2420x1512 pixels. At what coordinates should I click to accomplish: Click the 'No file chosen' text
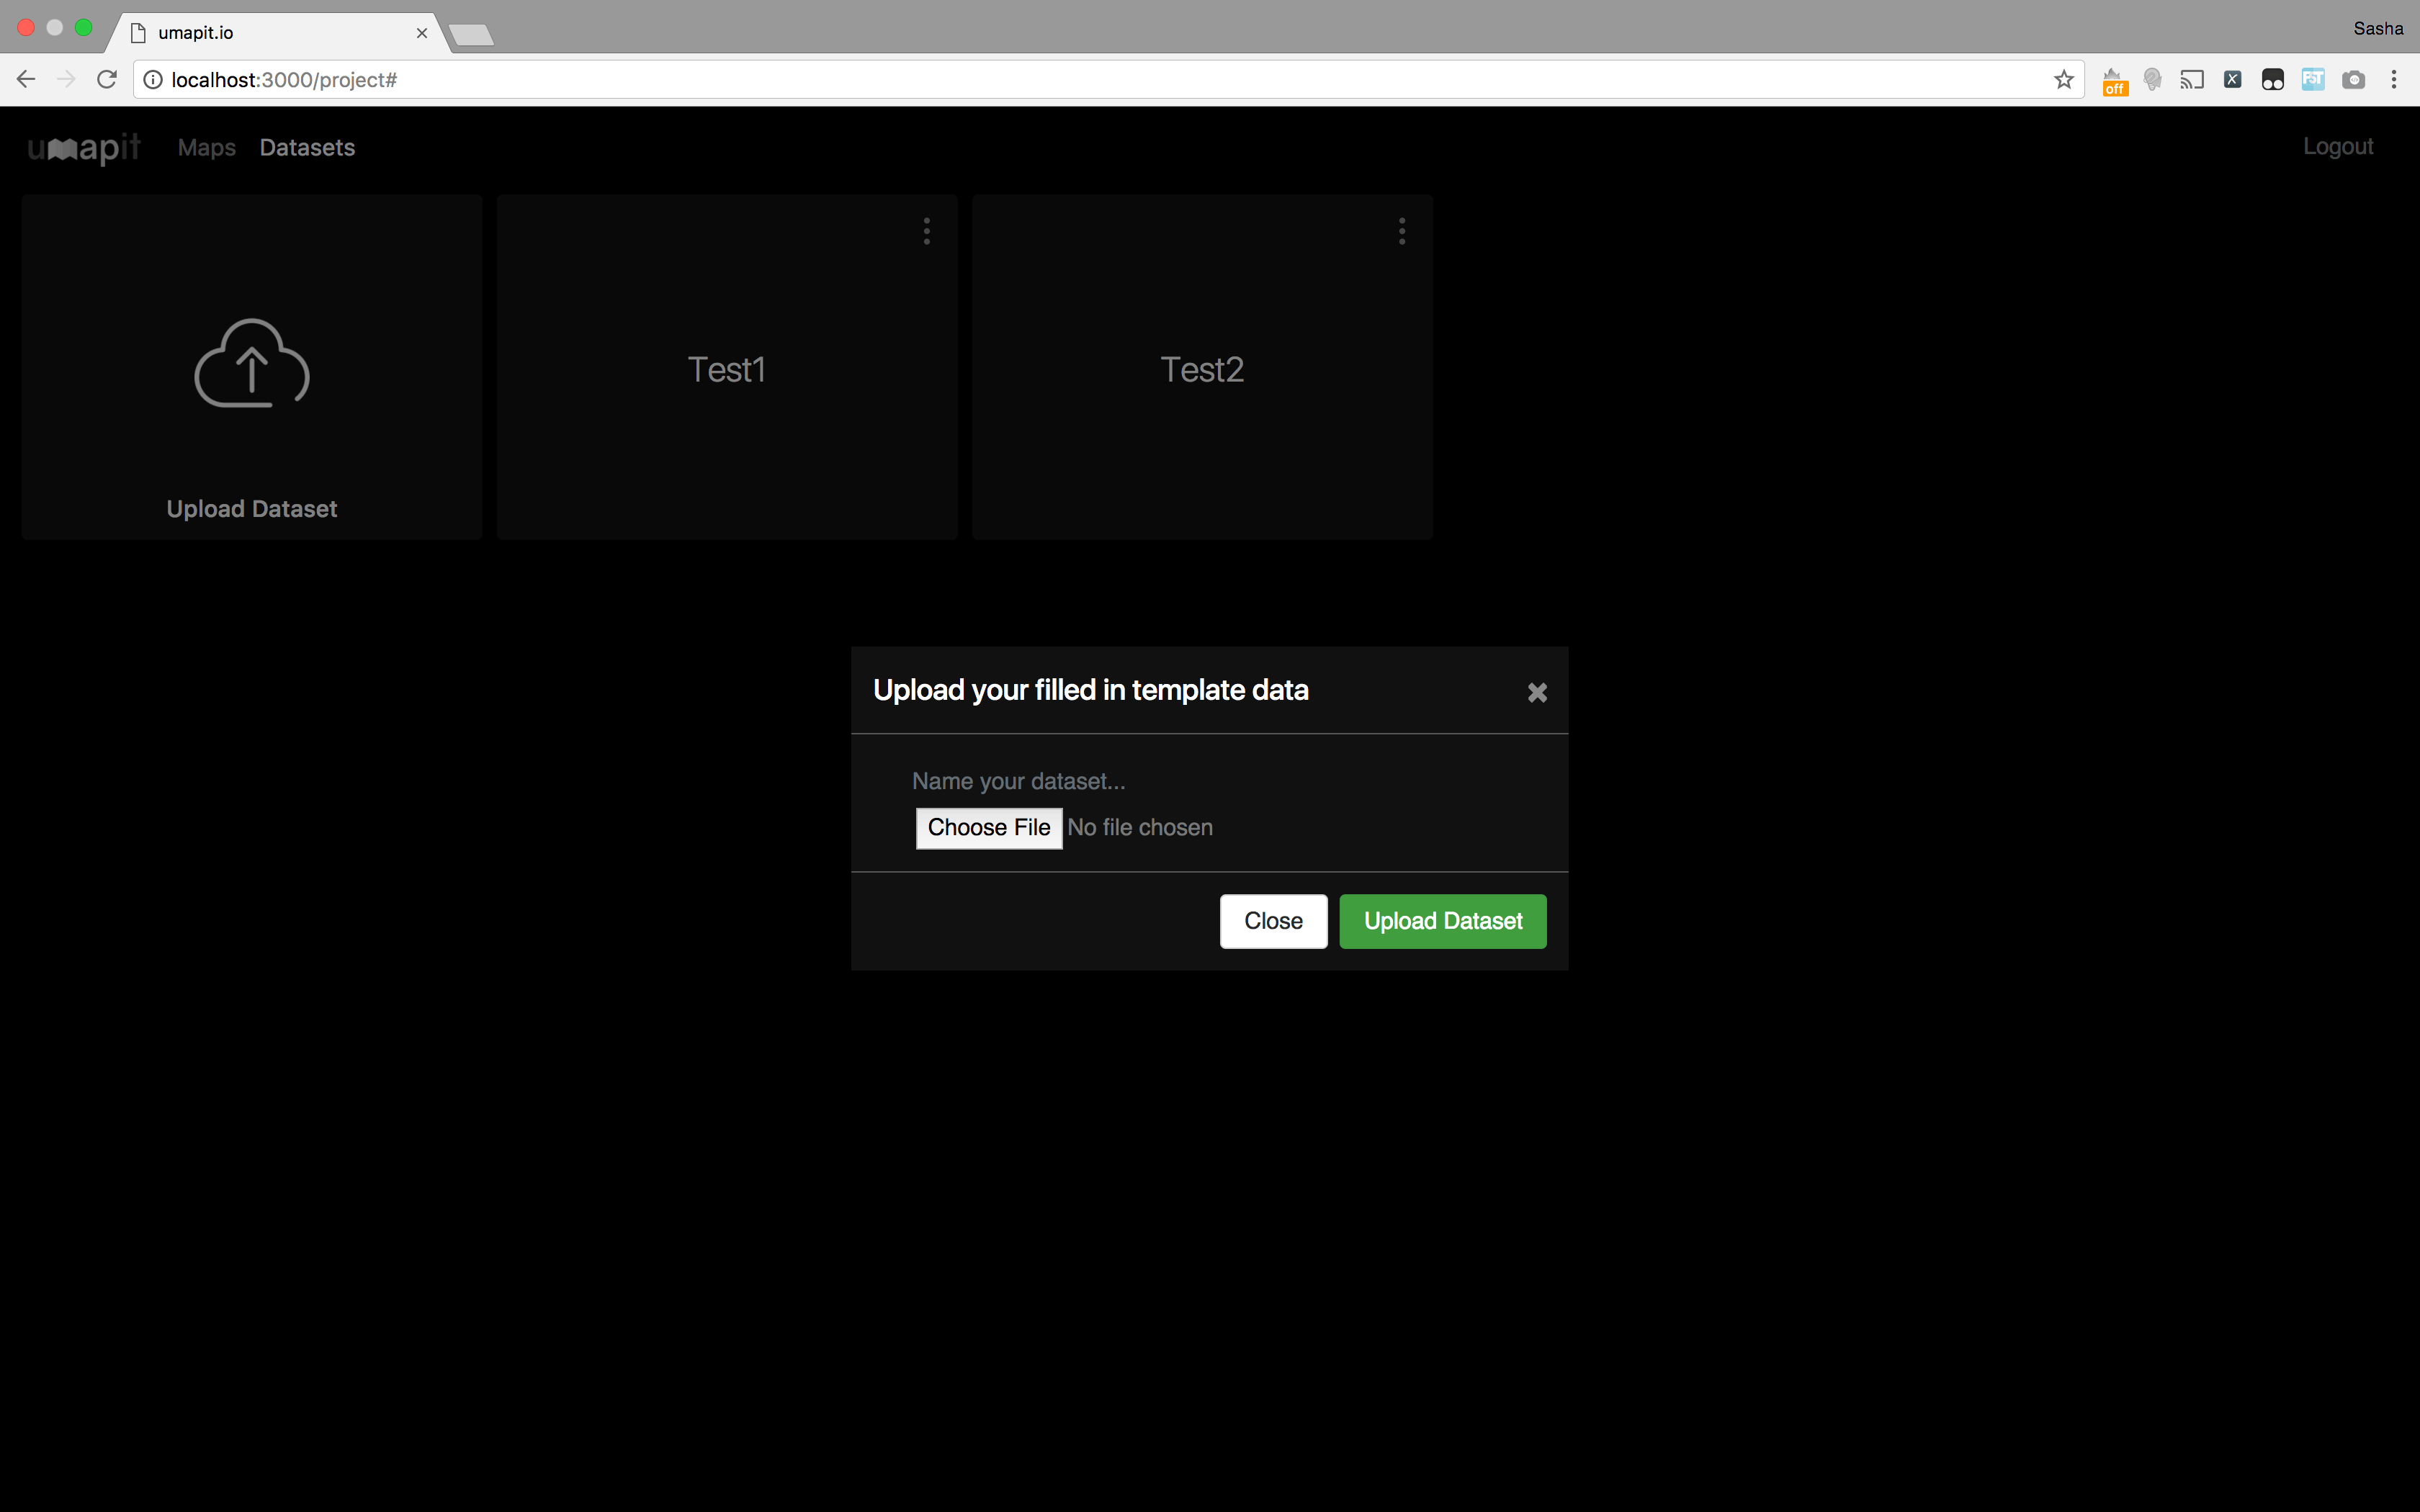click(x=1140, y=828)
